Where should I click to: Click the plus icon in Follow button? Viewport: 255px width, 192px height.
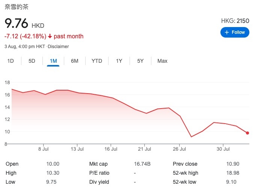[227, 32]
